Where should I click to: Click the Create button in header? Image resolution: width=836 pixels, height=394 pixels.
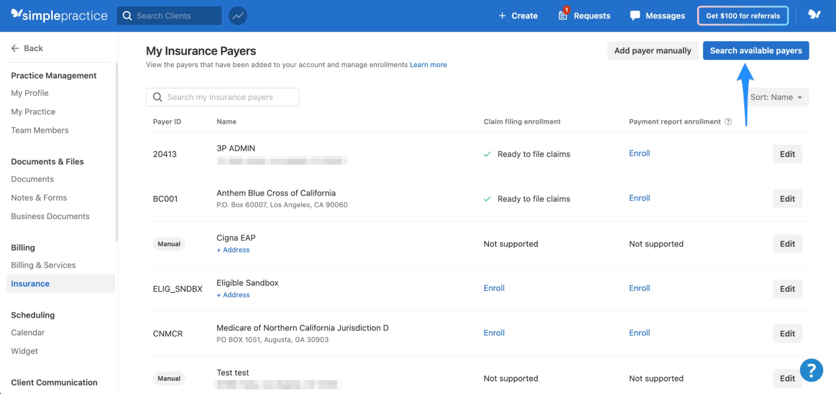[518, 16]
